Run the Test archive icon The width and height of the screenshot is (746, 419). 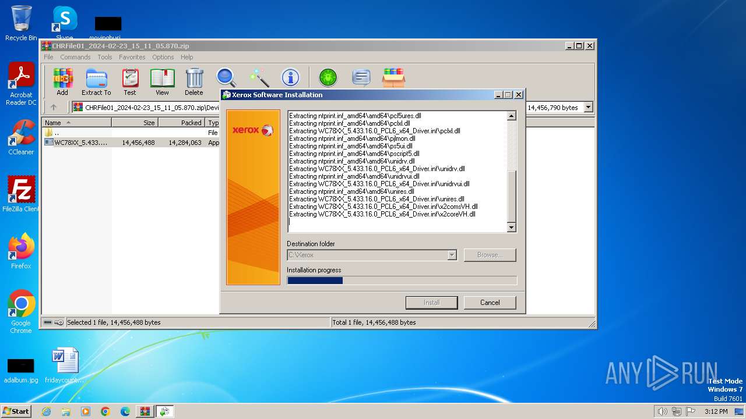[130, 81]
